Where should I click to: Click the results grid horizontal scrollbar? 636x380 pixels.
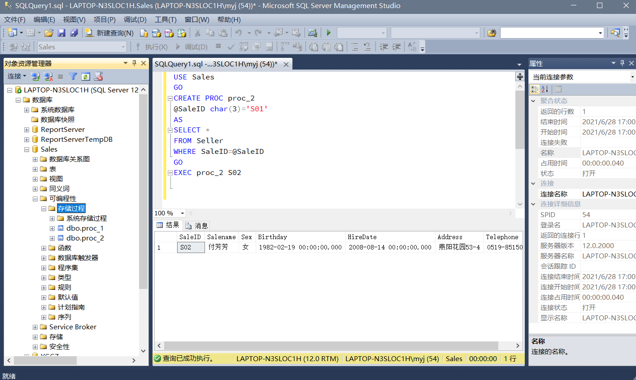tap(331, 346)
